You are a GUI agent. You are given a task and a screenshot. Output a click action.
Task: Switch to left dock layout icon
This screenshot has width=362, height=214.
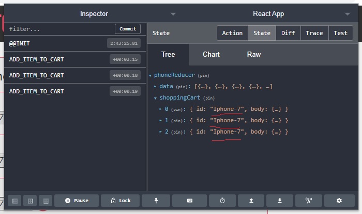pos(15,201)
